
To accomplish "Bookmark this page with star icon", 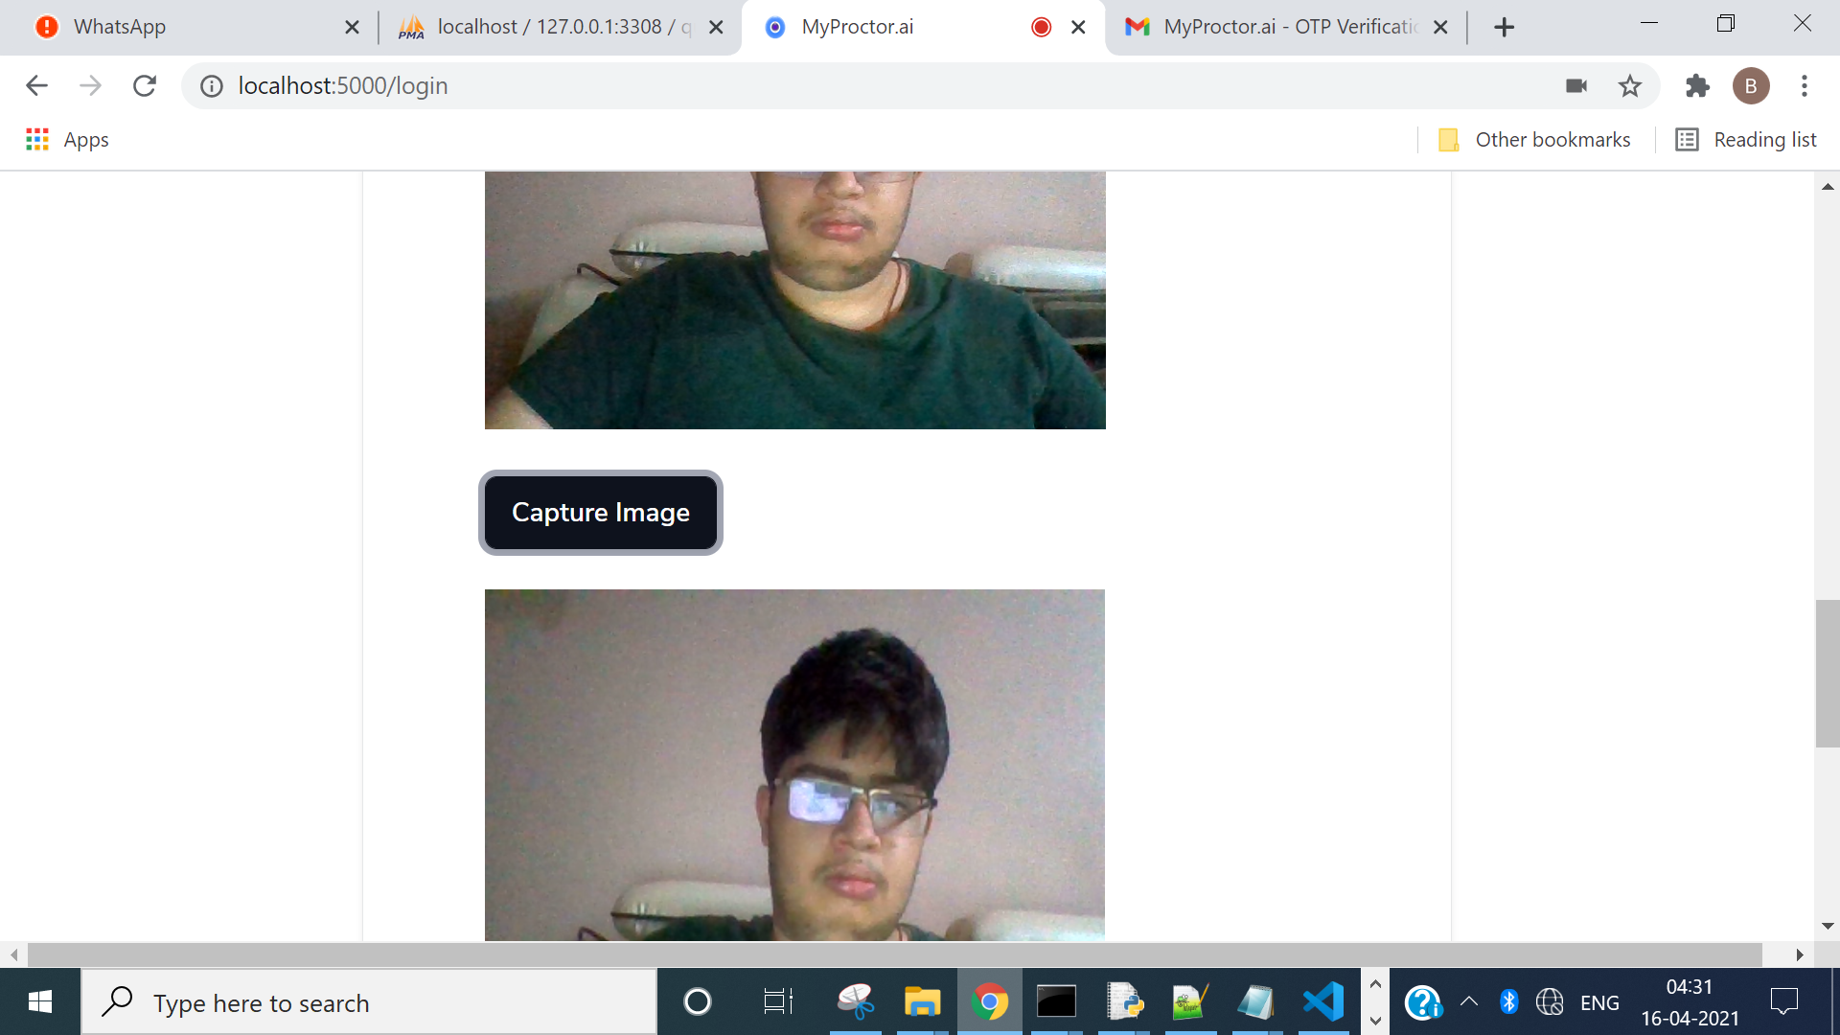I will pos(1629,86).
